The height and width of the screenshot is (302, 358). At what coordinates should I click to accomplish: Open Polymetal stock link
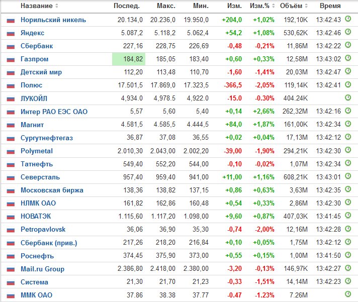(37, 151)
